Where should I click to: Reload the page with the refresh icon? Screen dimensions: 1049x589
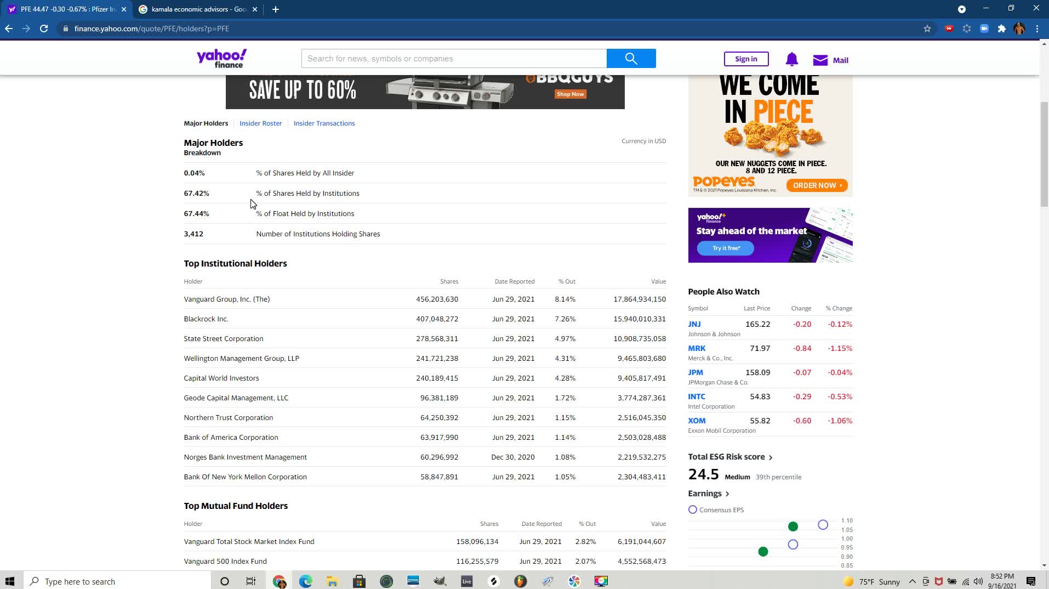44,29
